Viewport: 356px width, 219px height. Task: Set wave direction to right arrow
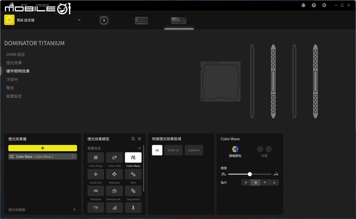tap(256, 182)
